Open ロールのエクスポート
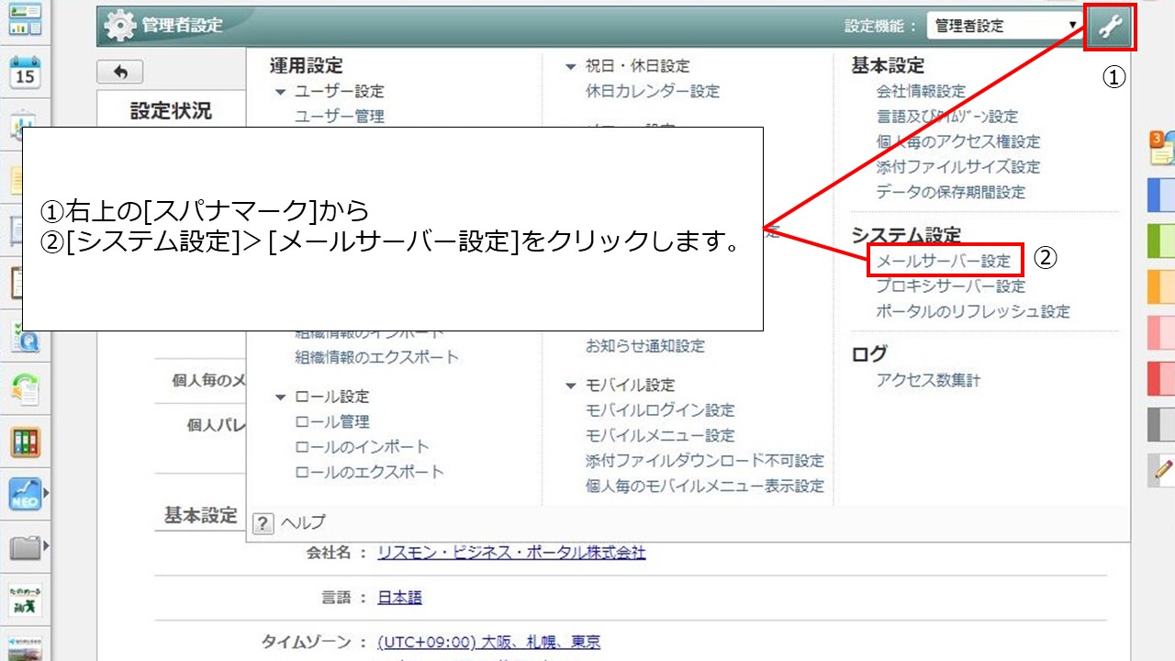The height and width of the screenshot is (661, 1175). coord(369,472)
